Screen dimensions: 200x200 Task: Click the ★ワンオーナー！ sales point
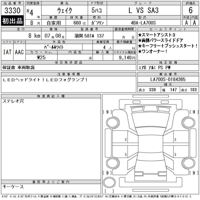[153, 51]
